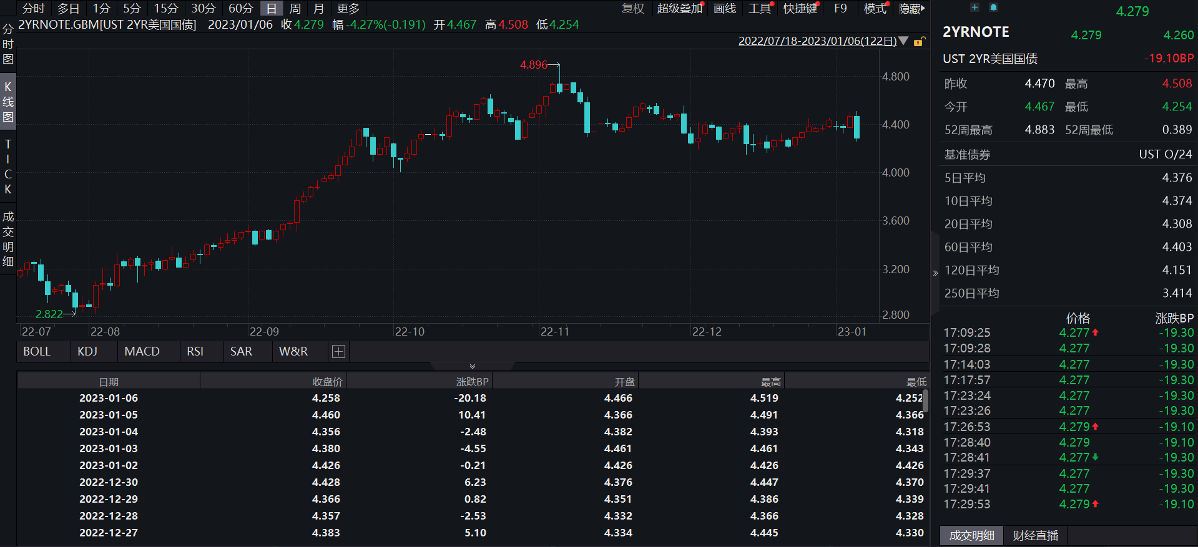Viewport: 1198px width, 547px height.
Task: Toggle the 复权 adjustment option
Action: coord(632,9)
